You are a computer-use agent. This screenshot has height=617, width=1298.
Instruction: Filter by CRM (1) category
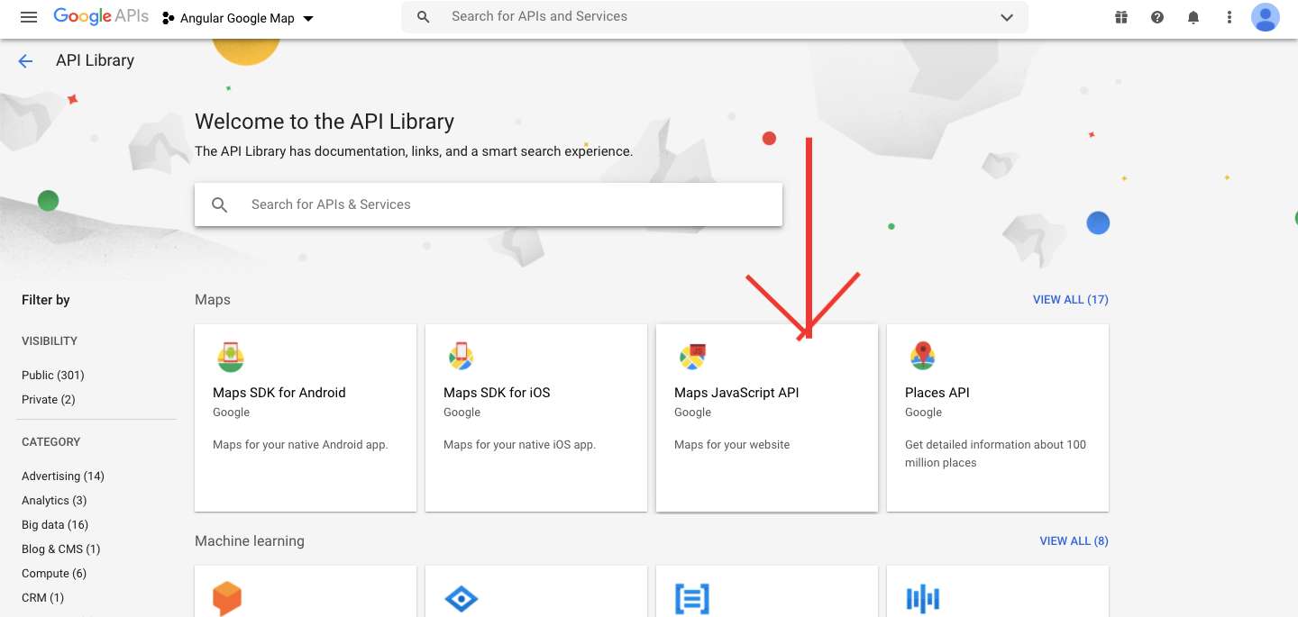(x=42, y=597)
